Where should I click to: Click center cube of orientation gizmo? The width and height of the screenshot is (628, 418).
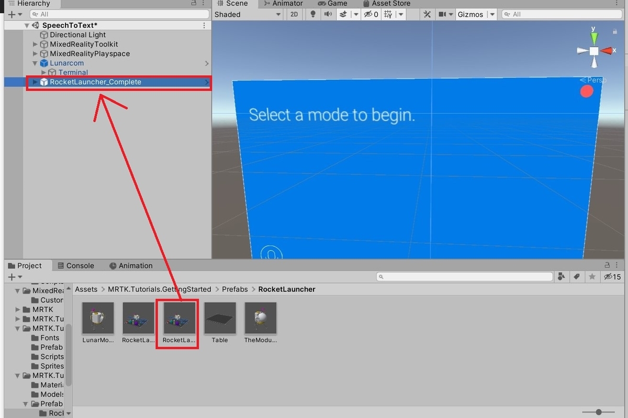coord(594,51)
